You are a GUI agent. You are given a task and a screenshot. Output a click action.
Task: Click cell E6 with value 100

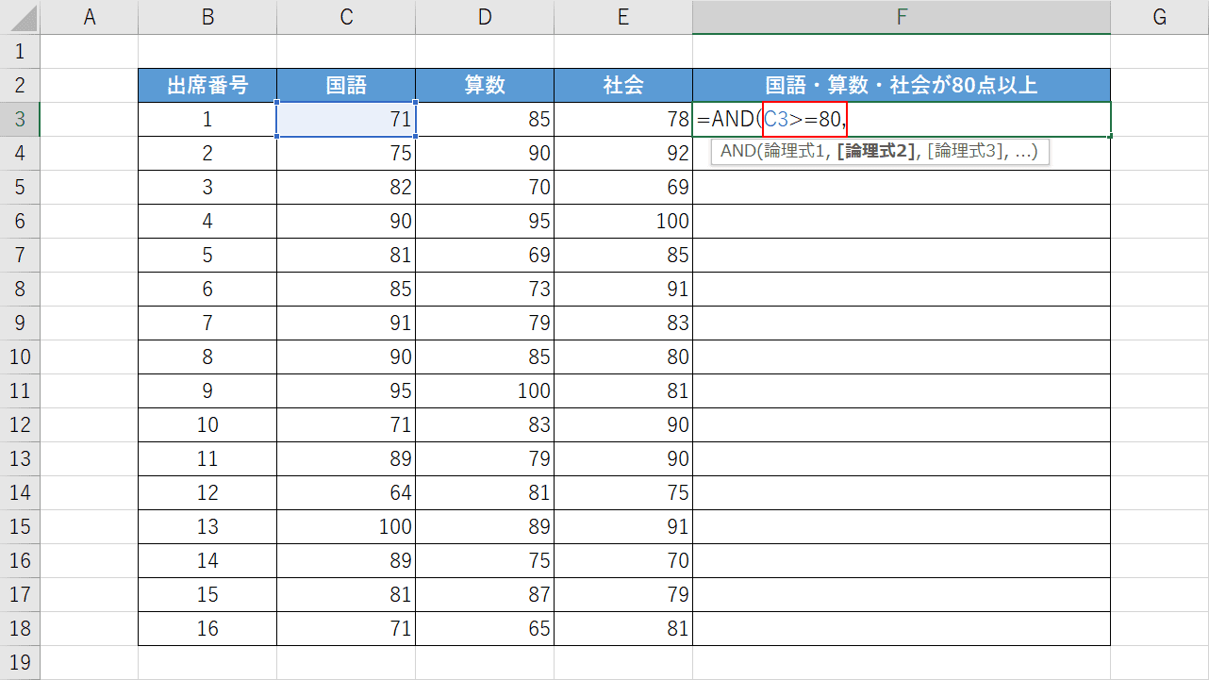(x=623, y=221)
